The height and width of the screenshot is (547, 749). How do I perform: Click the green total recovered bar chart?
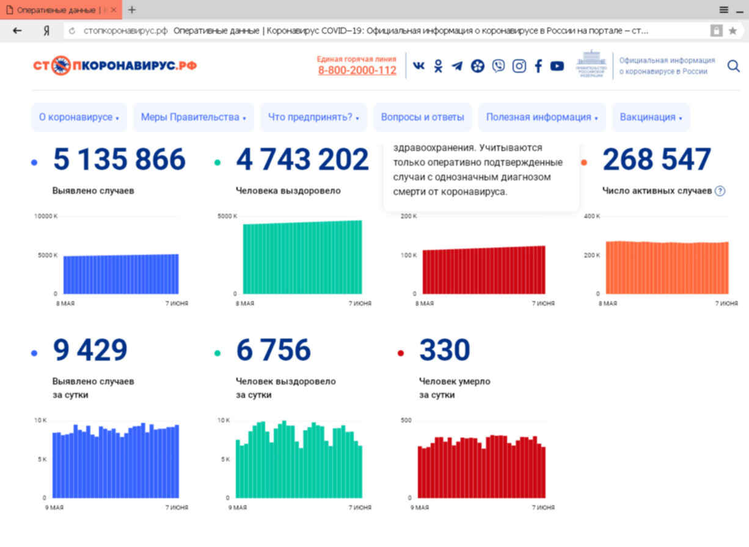pyautogui.click(x=302, y=257)
